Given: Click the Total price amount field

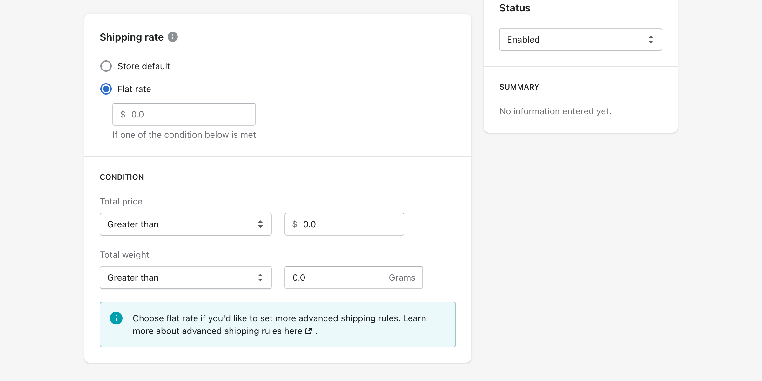Looking at the screenshot, I should [349, 224].
